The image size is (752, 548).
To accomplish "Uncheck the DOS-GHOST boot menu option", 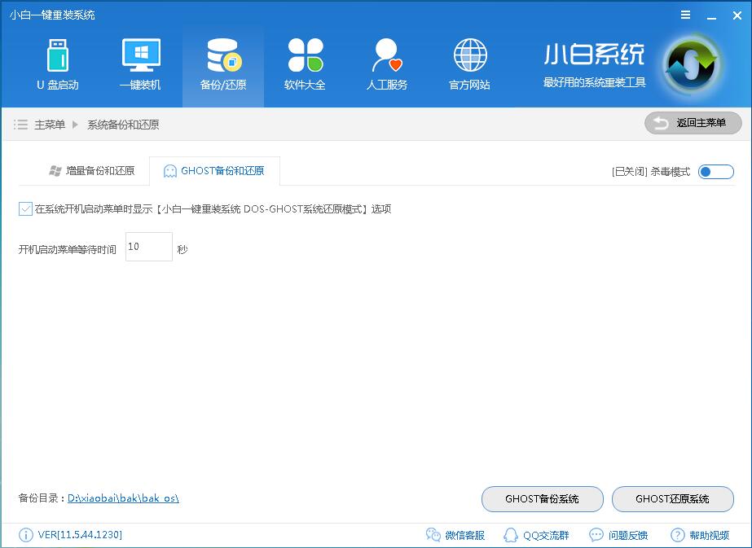I will (25, 209).
